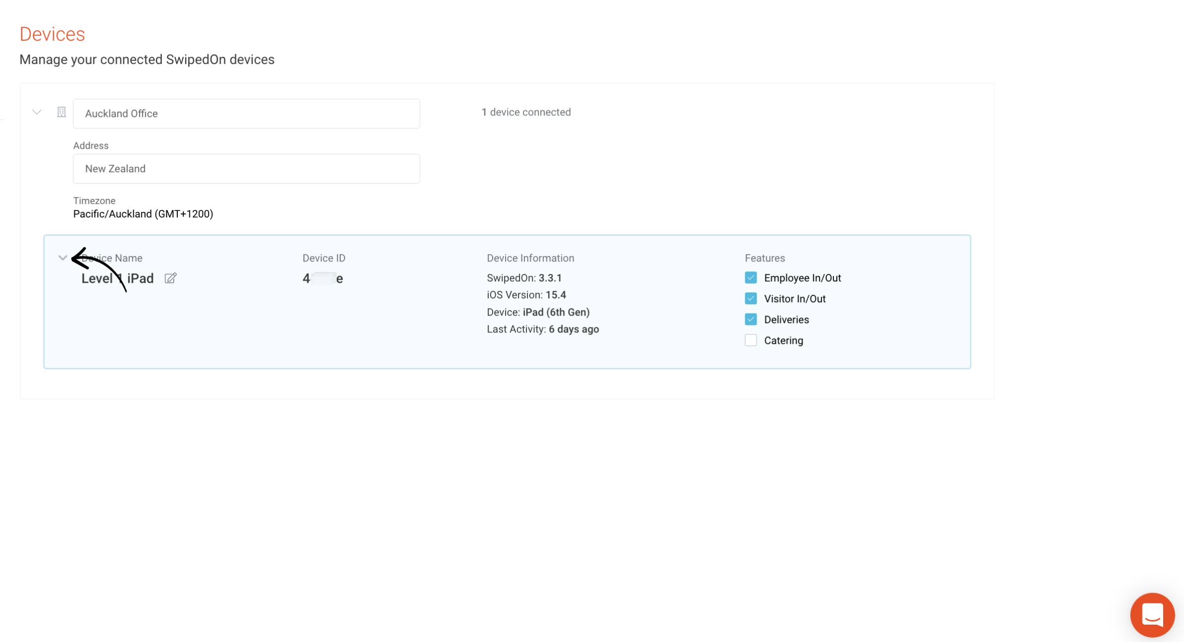This screenshot has height=642, width=1184.
Task: Select the 'Level 1 iPad' device name
Action: click(117, 278)
